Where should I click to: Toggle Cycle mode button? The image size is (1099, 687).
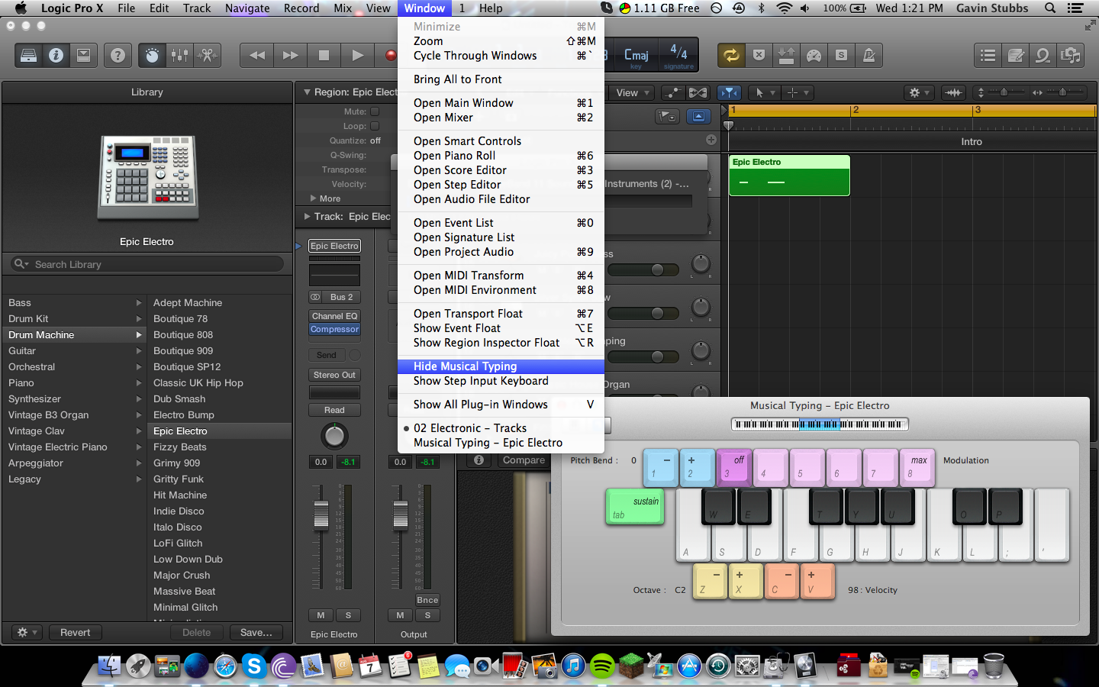(731, 55)
